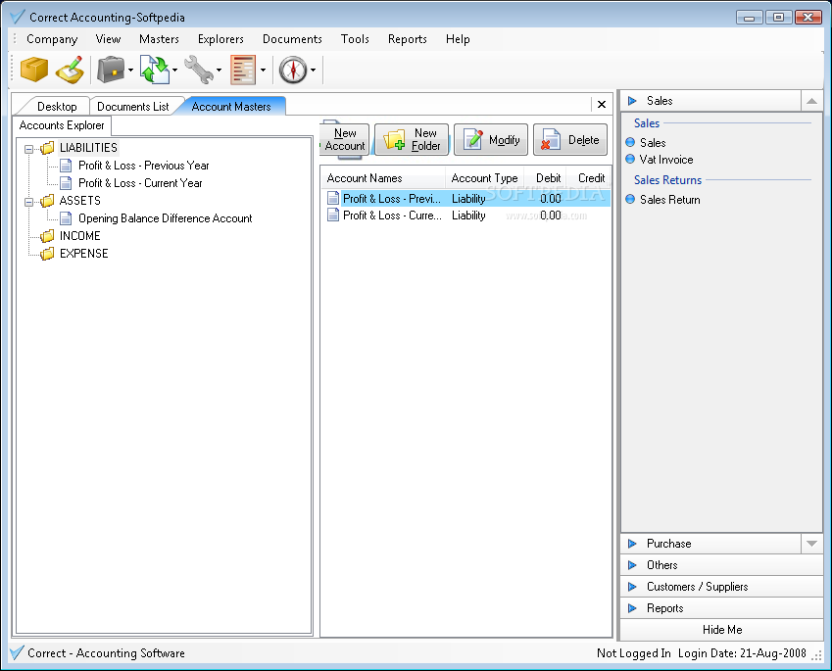Click the Profit & Loss - Curre... row document icon
The height and width of the screenshot is (671, 832).
(x=332, y=215)
